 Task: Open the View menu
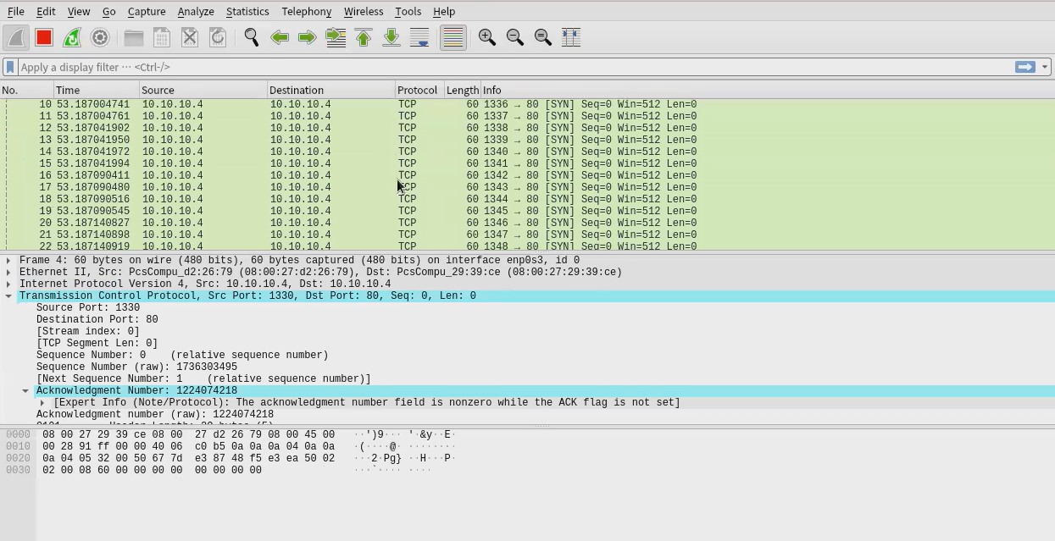tap(79, 11)
